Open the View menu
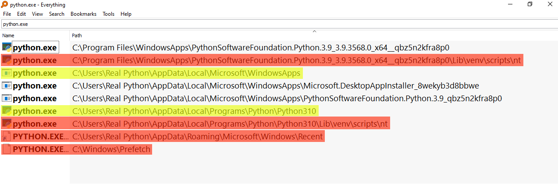This screenshot has height=184, width=558. tap(37, 14)
